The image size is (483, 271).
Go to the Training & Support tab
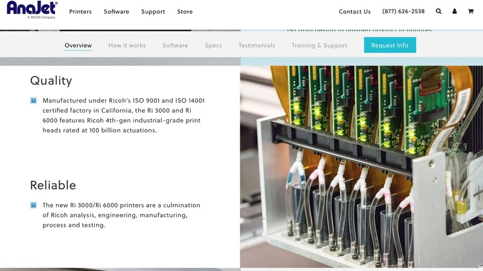[319, 45]
